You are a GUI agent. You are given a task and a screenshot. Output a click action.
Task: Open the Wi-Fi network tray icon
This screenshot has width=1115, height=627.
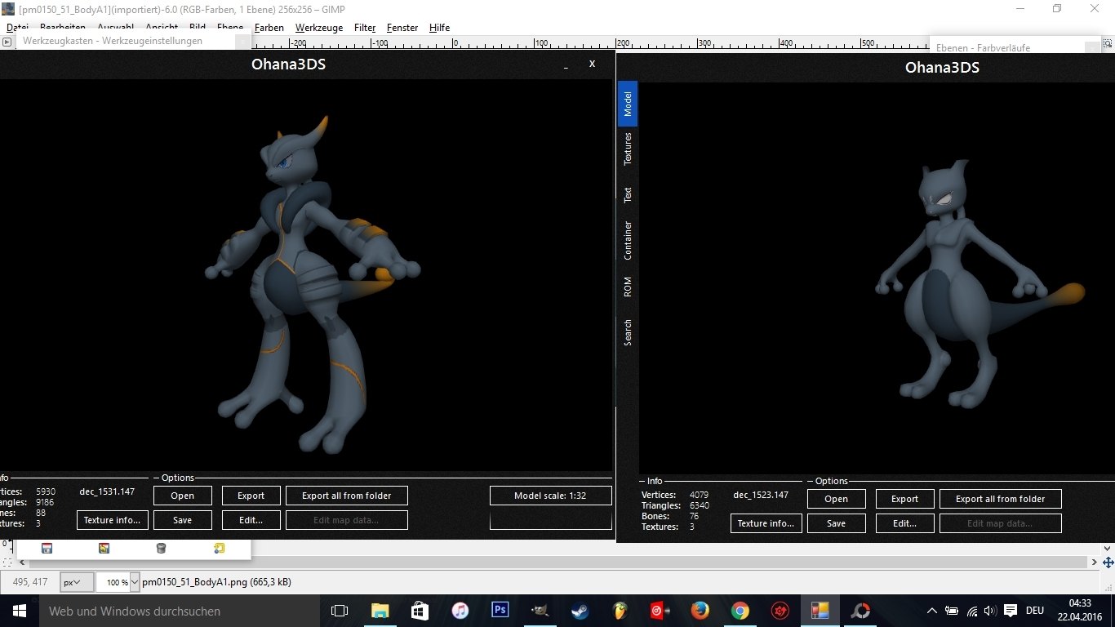(x=971, y=611)
